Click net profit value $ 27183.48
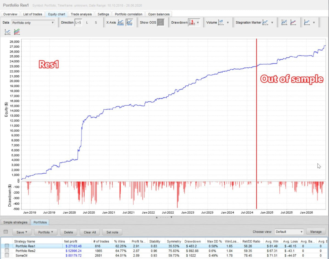 [x=73, y=246]
